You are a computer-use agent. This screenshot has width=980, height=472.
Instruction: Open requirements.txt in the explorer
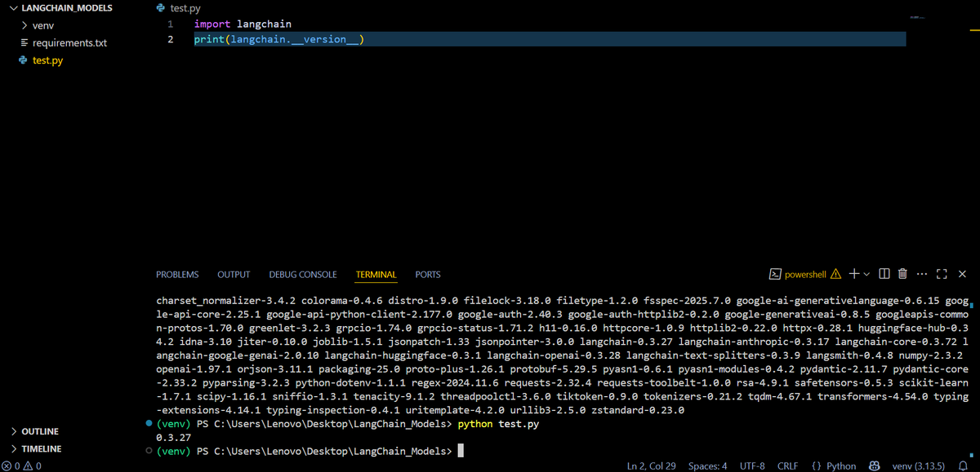pos(69,42)
